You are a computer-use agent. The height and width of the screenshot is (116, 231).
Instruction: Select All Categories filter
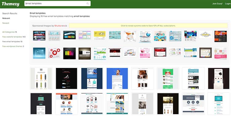pyautogui.click(x=10, y=32)
